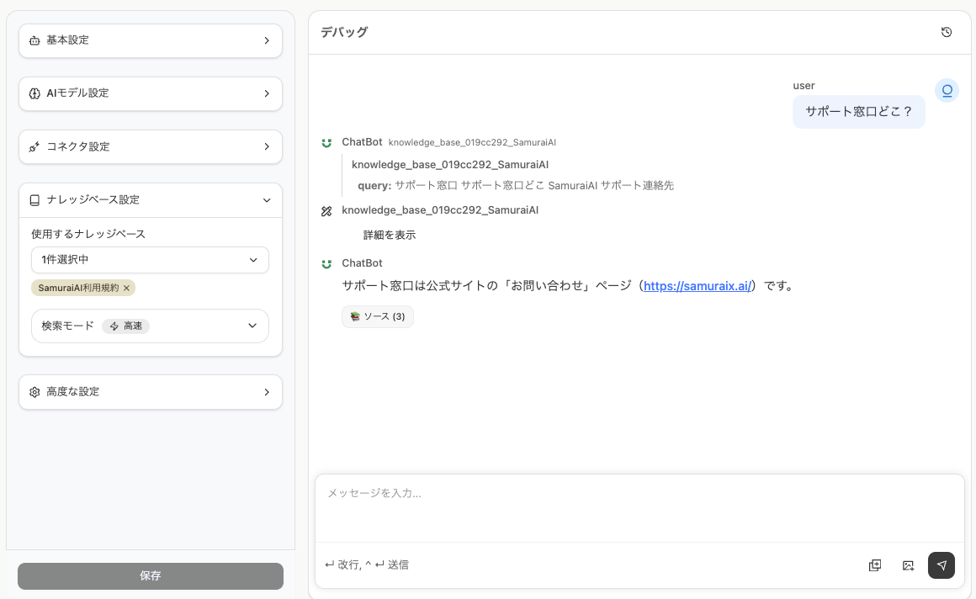Click the chat history icon in debug header
Image resolution: width=976 pixels, height=599 pixels.
click(x=947, y=32)
